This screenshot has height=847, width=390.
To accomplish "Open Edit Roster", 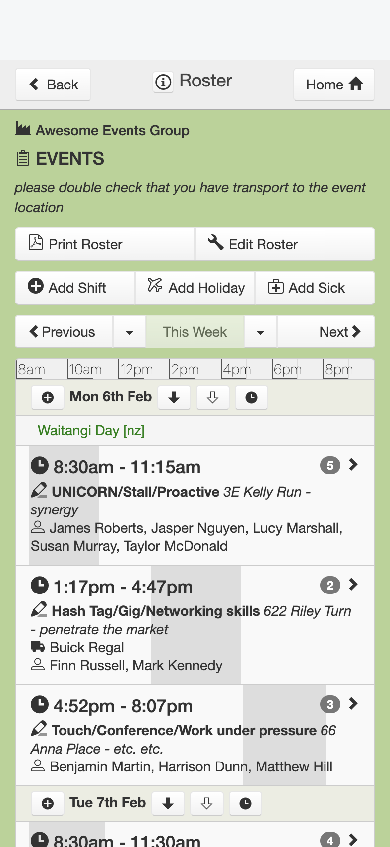I will coord(285,244).
